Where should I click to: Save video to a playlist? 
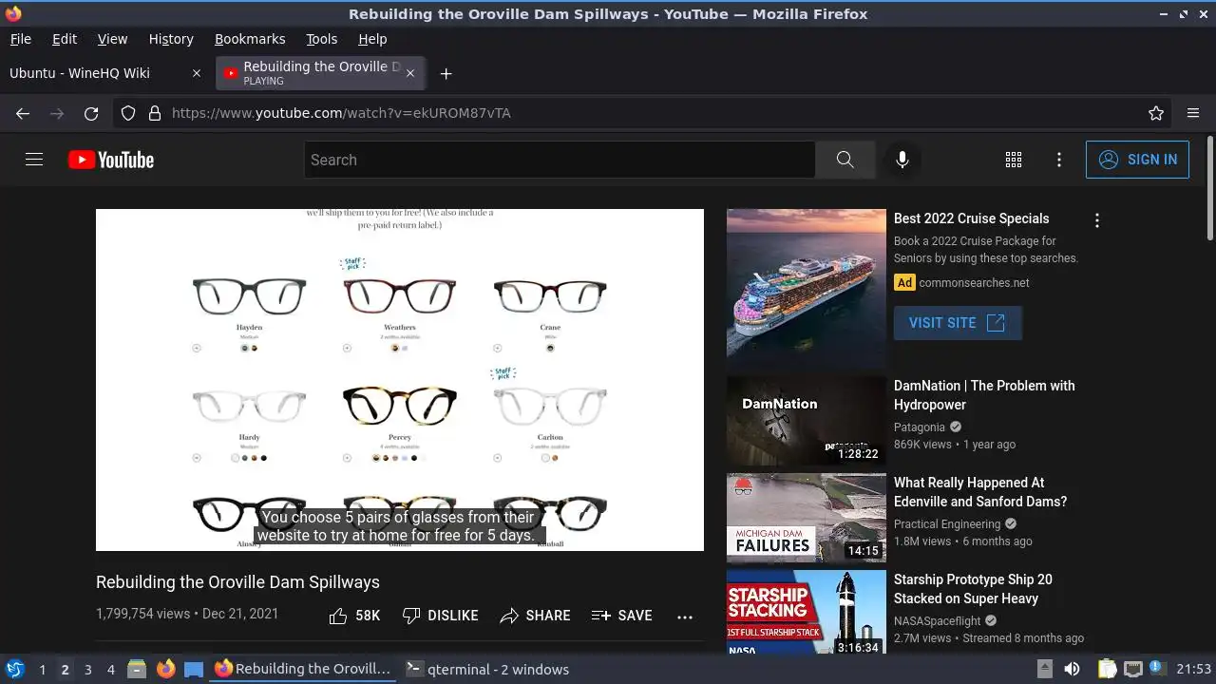tap(621, 616)
